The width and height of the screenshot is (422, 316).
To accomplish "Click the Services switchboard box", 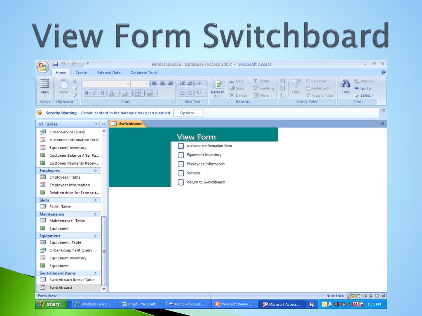I will pyautogui.click(x=181, y=173).
